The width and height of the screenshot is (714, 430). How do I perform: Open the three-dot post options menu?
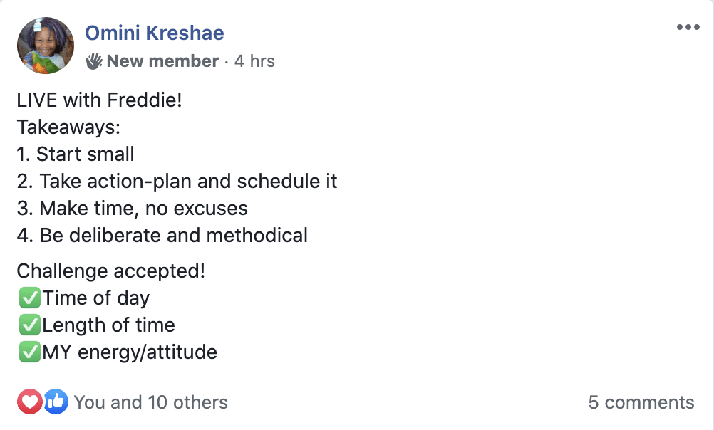[x=688, y=27]
